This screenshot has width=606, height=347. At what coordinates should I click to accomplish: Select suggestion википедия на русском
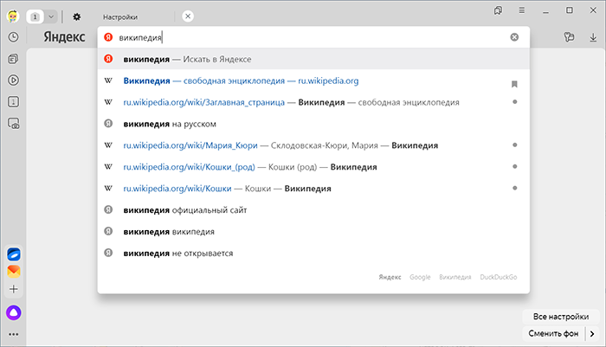313,124
